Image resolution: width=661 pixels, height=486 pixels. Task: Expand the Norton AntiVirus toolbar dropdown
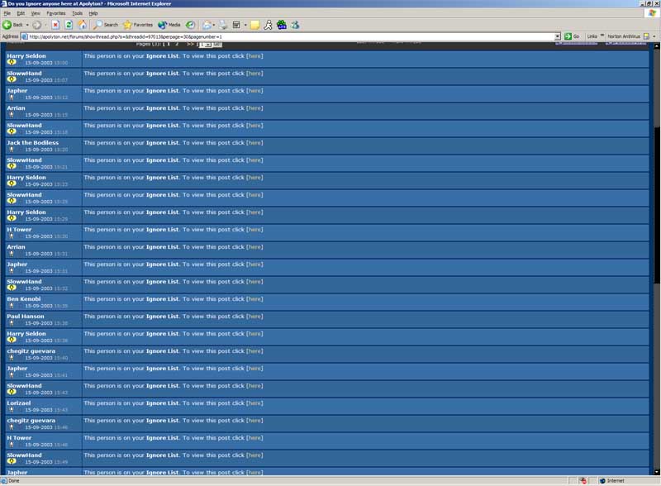tap(653, 36)
